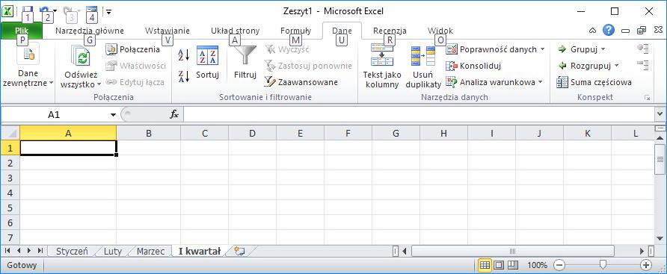The width and height of the screenshot is (667, 274).
Task: Click Usuń duplikaty icon
Action: click(422, 56)
